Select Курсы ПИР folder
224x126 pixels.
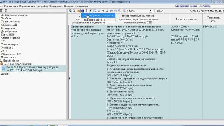[x=8, y=35]
